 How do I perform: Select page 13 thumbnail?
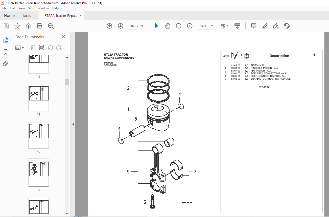click(38, 64)
